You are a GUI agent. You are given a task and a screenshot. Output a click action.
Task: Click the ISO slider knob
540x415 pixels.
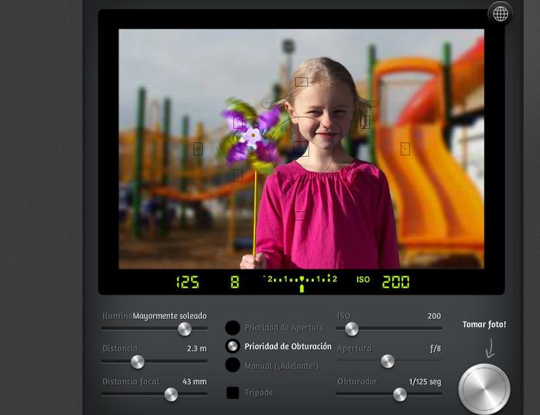[x=352, y=329]
